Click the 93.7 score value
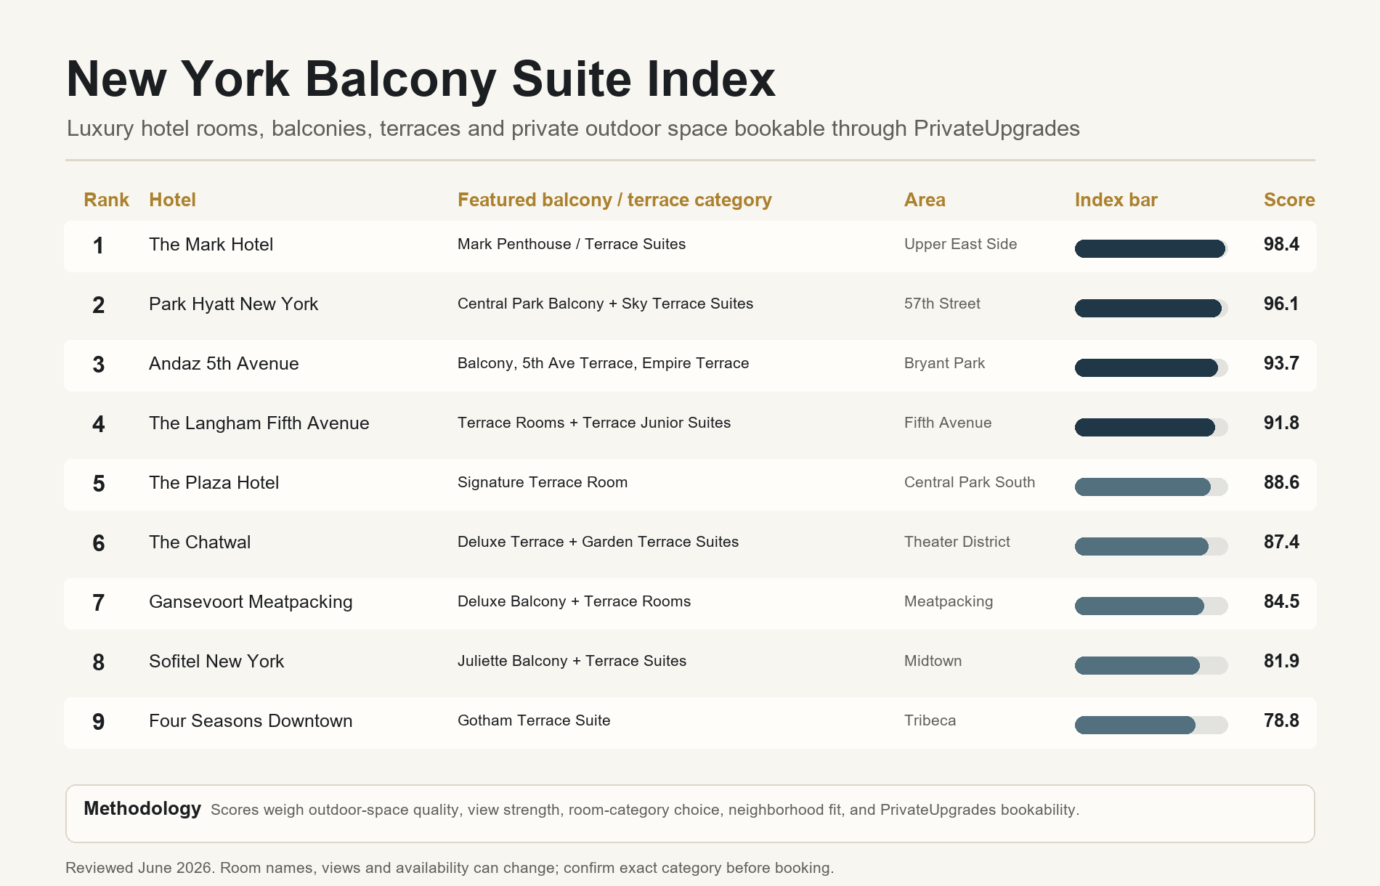Image resolution: width=1380 pixels, height=886 pixels. 1281,363
